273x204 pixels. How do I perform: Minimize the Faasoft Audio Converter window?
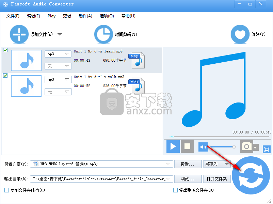click(240, 4)
